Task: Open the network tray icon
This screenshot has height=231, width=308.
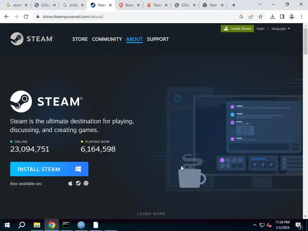Action: click(262, 225)
